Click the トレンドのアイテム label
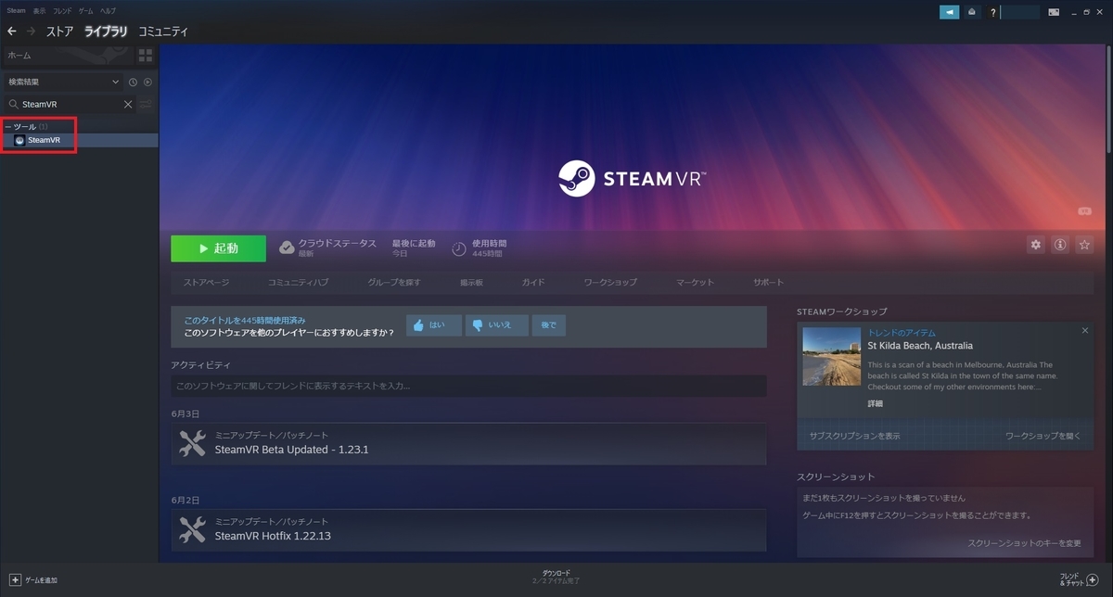Image resolution: width=1113 pixels, height=597 pixels. click(x=902, y=332)
